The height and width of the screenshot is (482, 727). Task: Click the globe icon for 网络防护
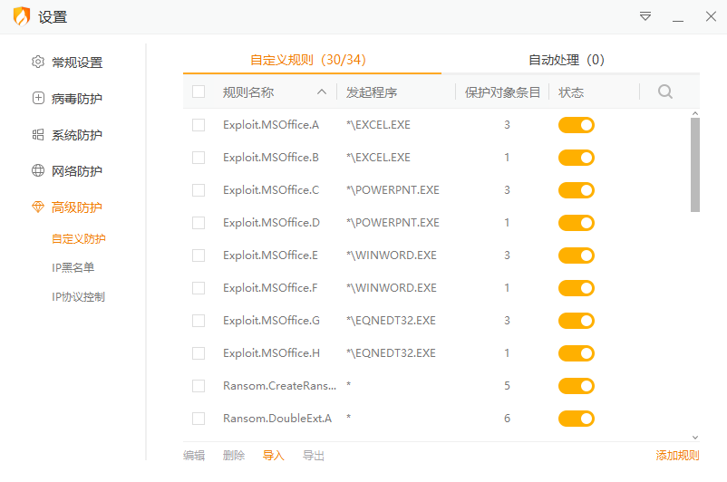point(38,170)
